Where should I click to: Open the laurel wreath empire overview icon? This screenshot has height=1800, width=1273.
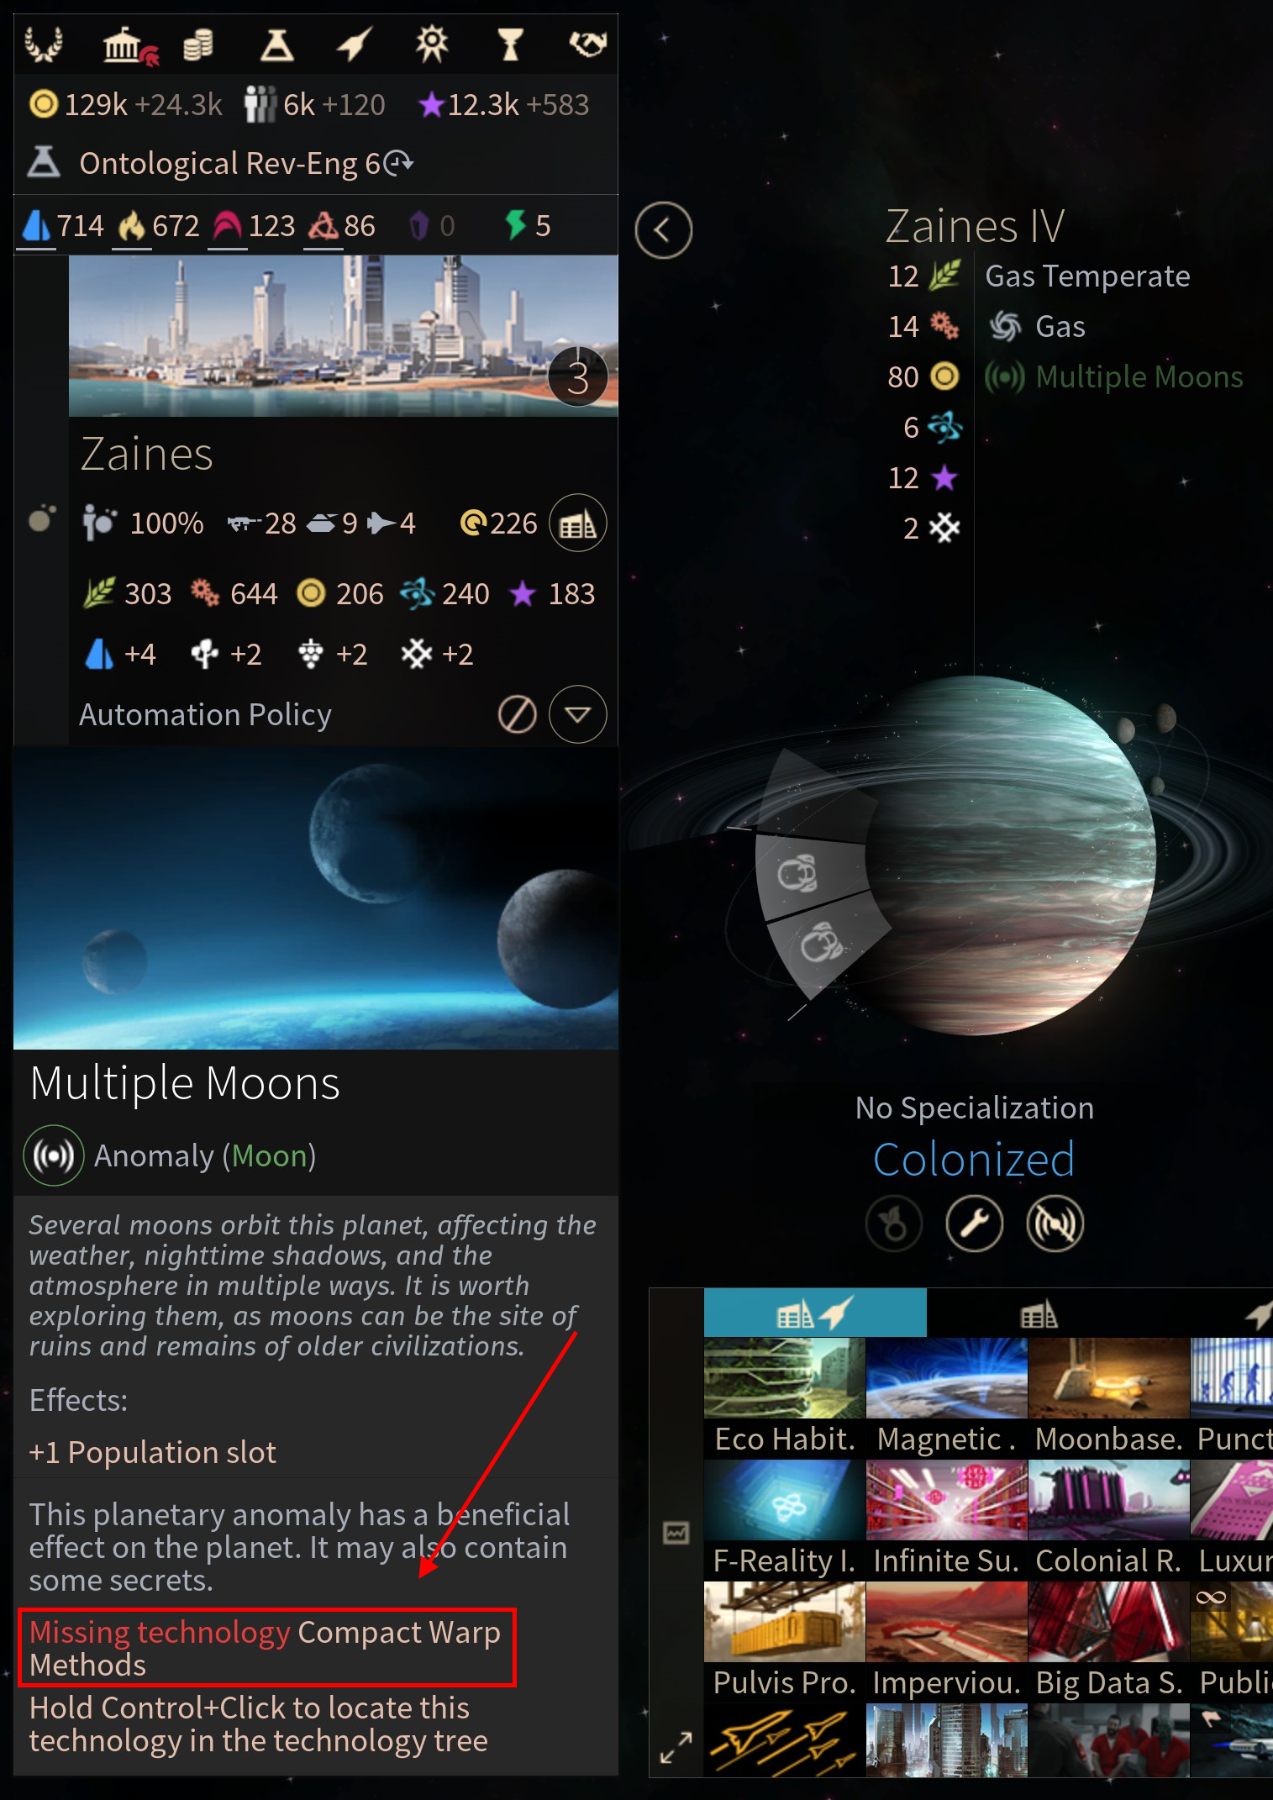pyautogui.click(x=43, y=44)
